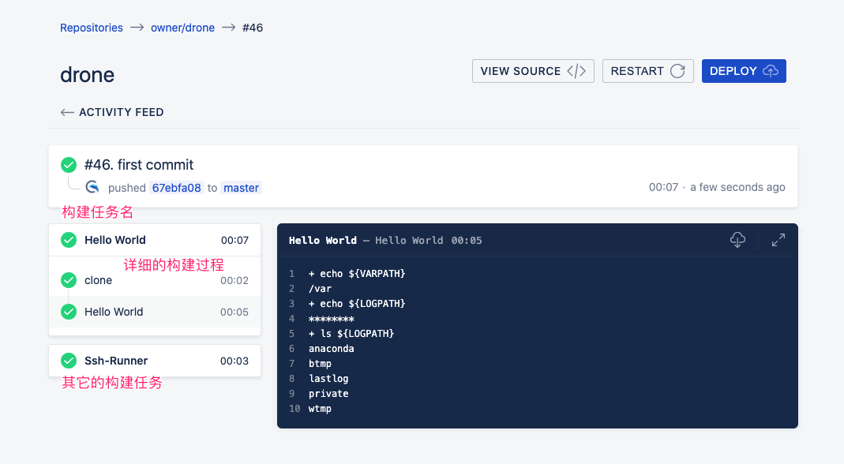
Task: Click the bold Hello World stage check icon
Action: pos(69,240)
